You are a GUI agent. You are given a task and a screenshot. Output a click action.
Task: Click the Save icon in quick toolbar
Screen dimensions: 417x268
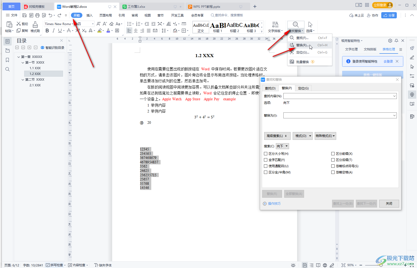tap(24, 15)
